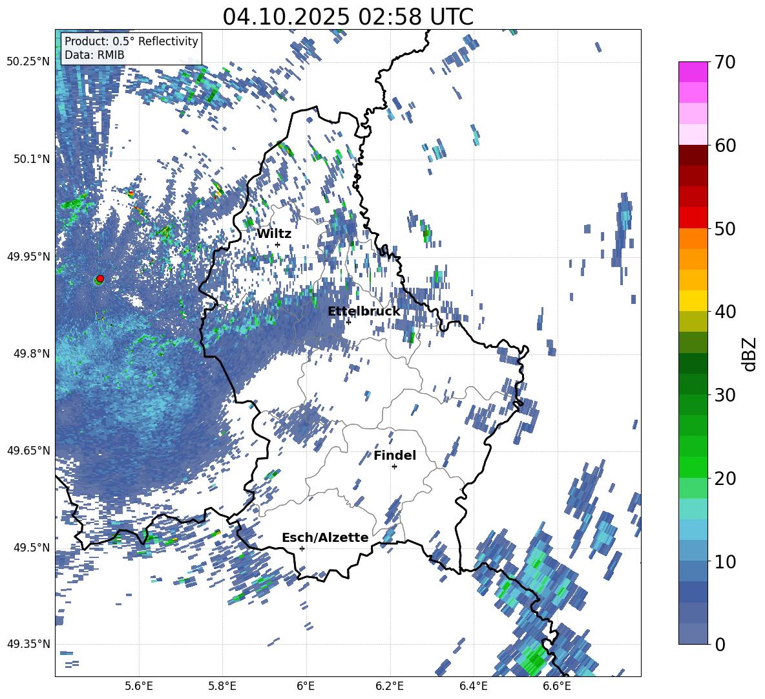Screen dimensions: 765x699
Task: Click the Findel station label
Action: 395,455
